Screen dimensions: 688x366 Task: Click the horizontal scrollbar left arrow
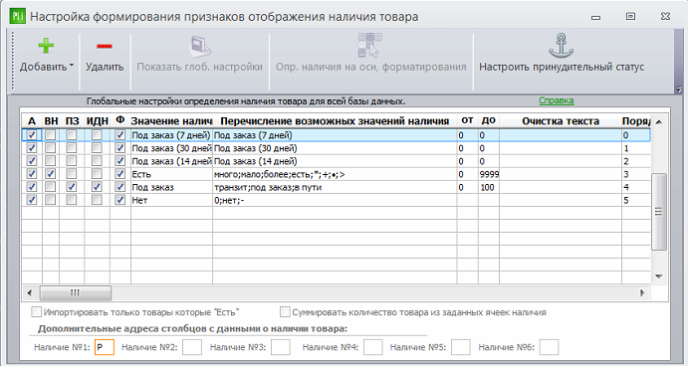(30, 292)
